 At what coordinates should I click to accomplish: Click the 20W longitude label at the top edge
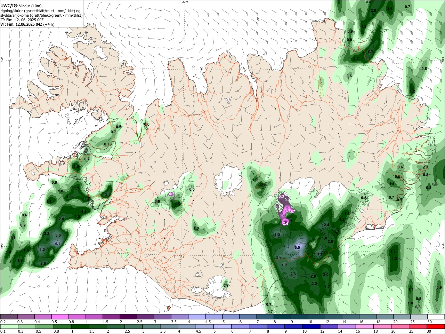(185, 1)
